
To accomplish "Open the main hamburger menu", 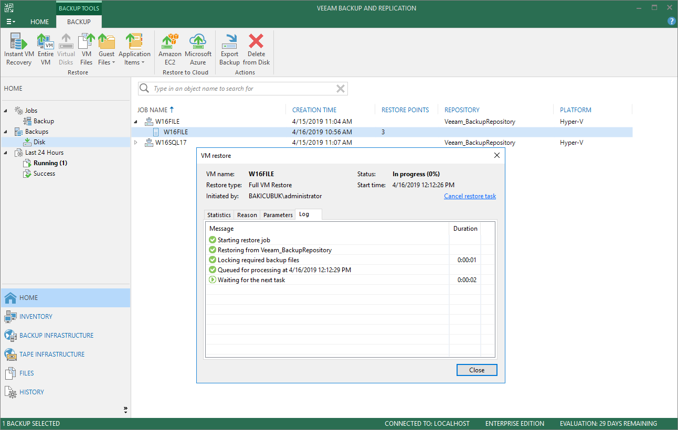I will 10,21.
